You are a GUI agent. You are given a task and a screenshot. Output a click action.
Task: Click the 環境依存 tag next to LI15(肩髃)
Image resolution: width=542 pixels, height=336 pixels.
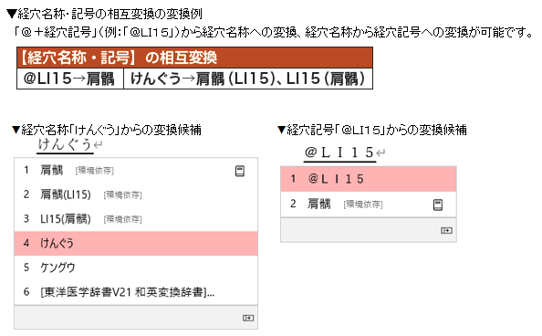(122, 219)
